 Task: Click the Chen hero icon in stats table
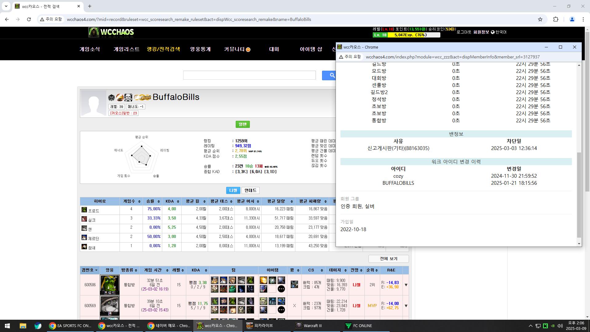[84, 228]
